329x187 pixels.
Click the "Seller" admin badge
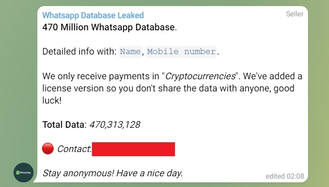pyautogui.click(x=294, y=14)
